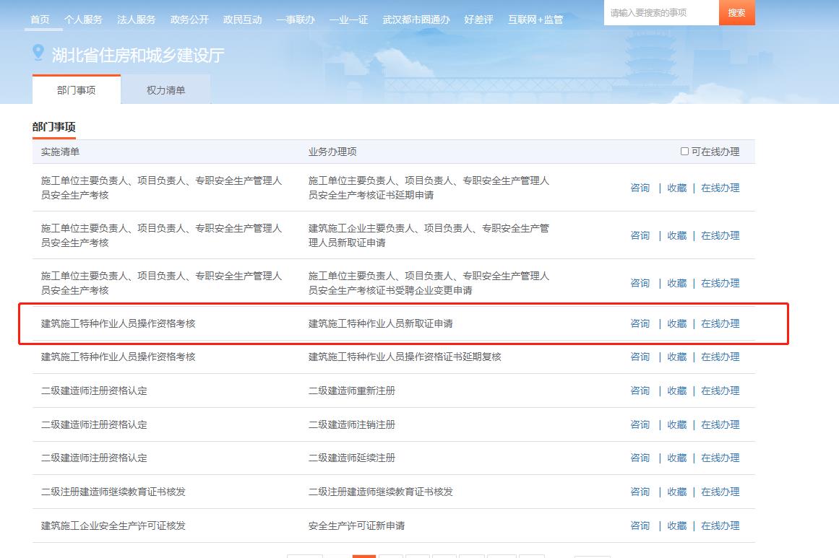Click 咨询 for 继续教育证书核发
839x558 pixels.
point(640,492)
